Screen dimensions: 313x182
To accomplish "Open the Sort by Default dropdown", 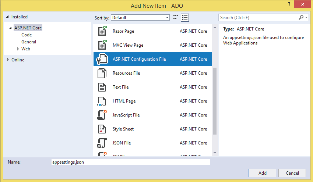I will [x=140, y=17].
